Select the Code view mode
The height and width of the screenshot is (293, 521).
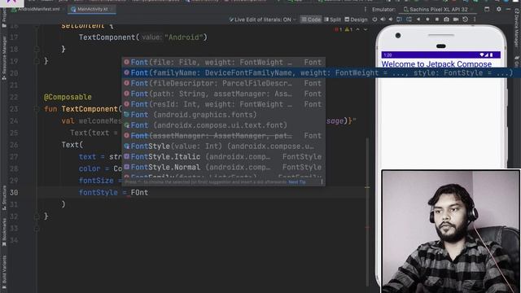coord(311,20)
